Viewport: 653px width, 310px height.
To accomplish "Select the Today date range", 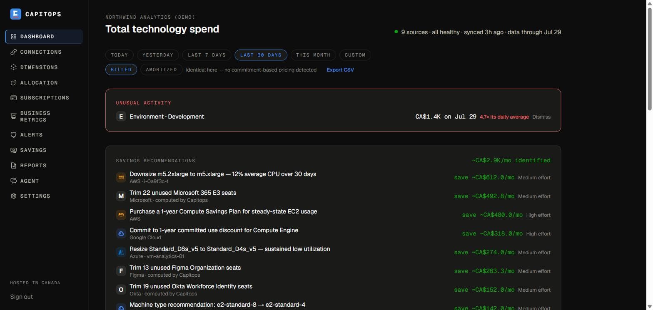I will pyautogui.click(x=120, y=55).
